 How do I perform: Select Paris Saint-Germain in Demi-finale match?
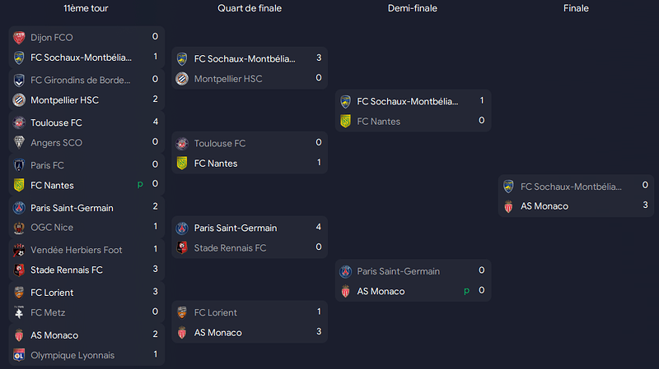click(399, 271)
